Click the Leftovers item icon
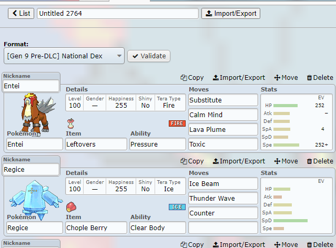Viewport: 336px width, 248px height. (70, 123)
